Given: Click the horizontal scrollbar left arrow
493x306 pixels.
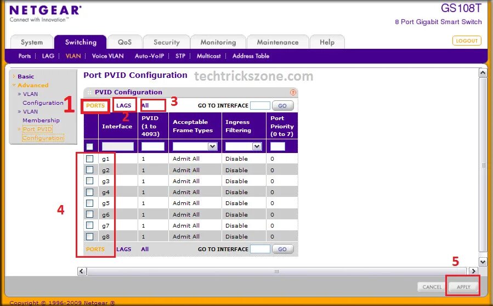Looking at the screenshot, I should click(82, 271).
